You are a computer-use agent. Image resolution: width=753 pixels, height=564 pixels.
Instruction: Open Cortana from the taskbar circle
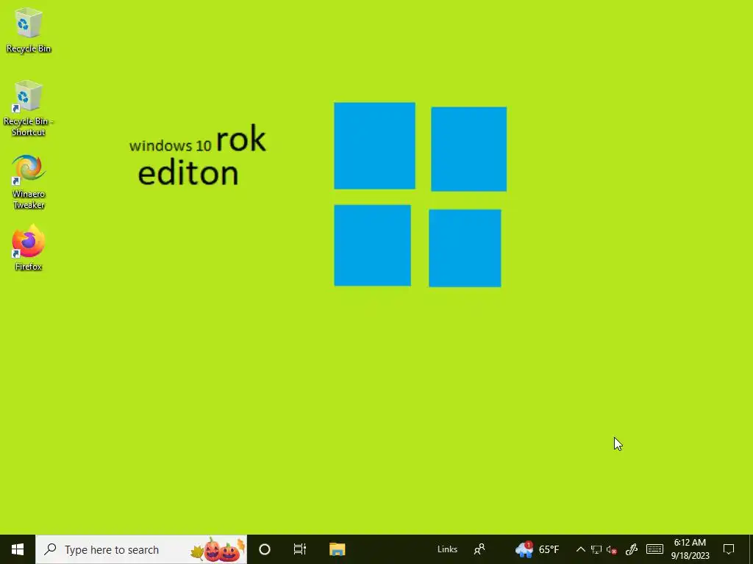click(x=265, y=549)
